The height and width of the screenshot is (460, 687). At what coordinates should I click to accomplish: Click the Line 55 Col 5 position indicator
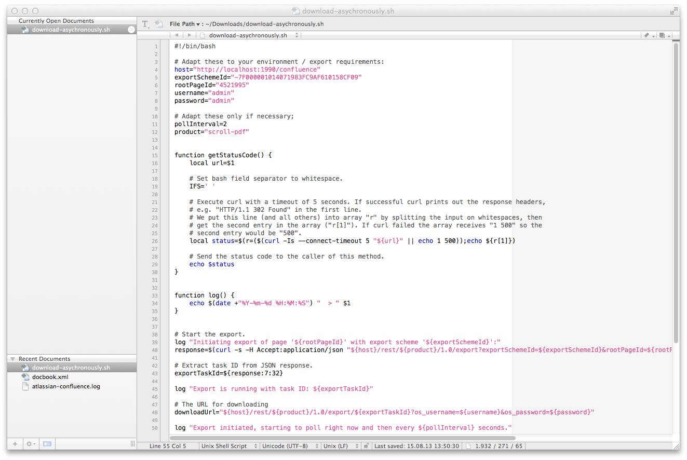pos(168,446)
